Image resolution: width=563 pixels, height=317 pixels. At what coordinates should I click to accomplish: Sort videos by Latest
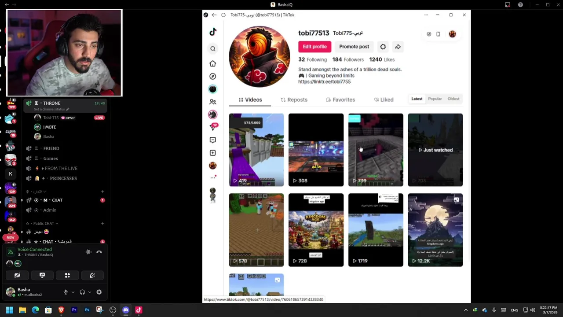(417, 99)
